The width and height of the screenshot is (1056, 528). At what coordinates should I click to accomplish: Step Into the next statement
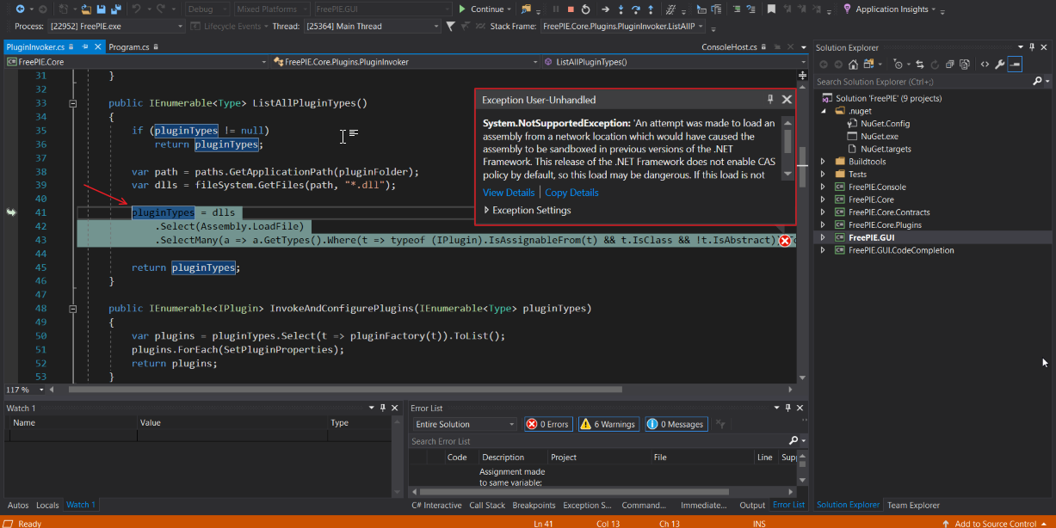621,9
